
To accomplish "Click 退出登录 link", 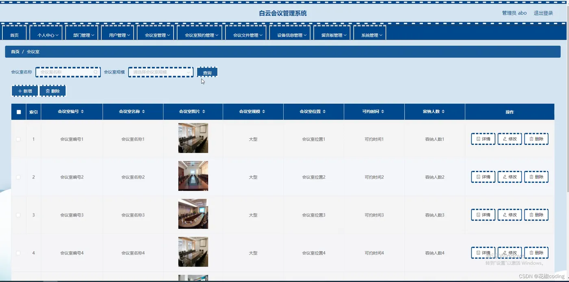I will pos(543,13).
